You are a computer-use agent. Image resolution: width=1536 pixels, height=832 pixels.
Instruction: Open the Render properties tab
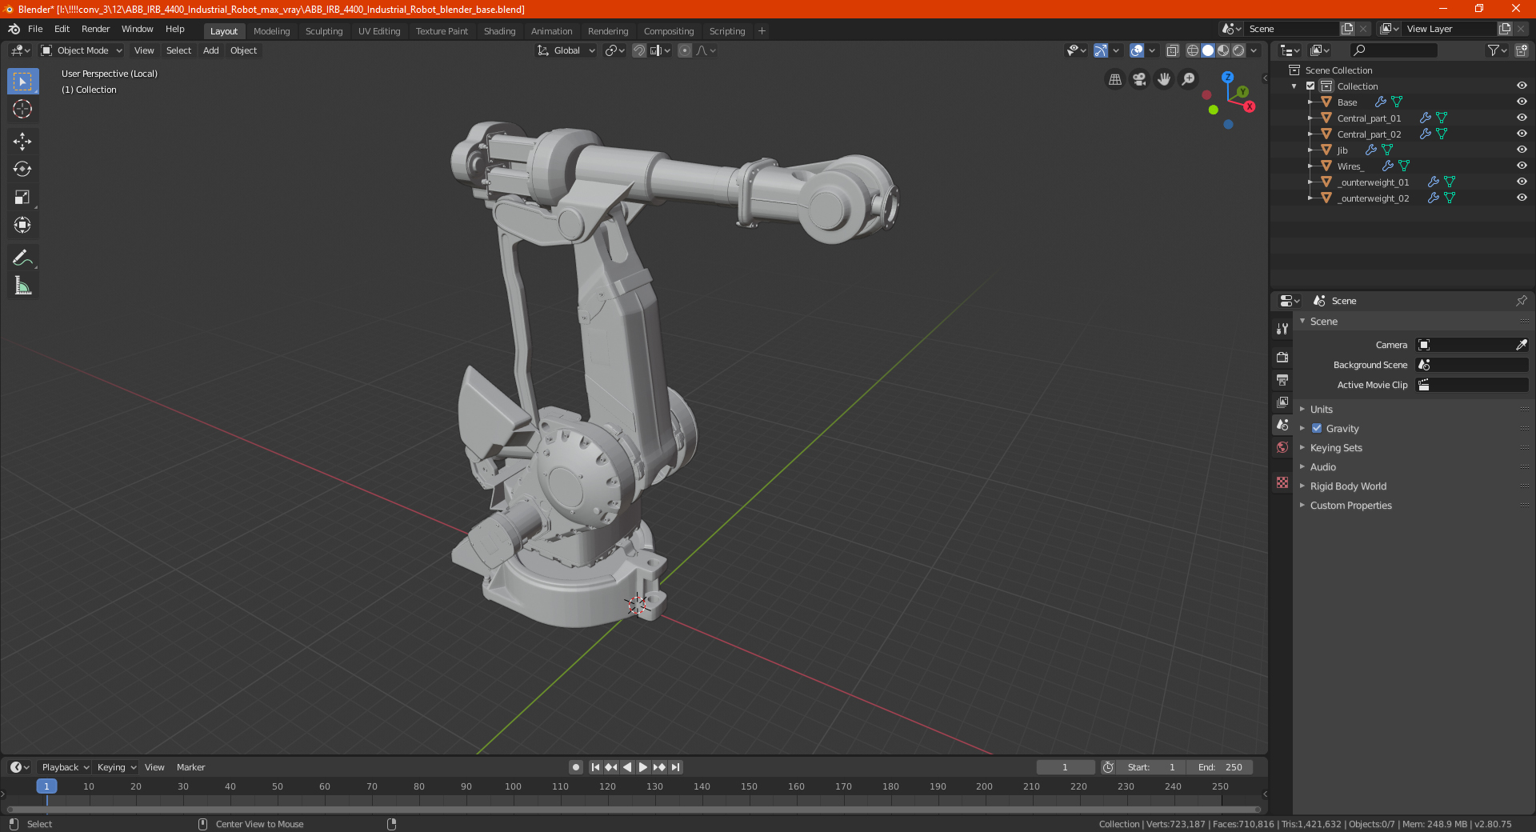1282,357
